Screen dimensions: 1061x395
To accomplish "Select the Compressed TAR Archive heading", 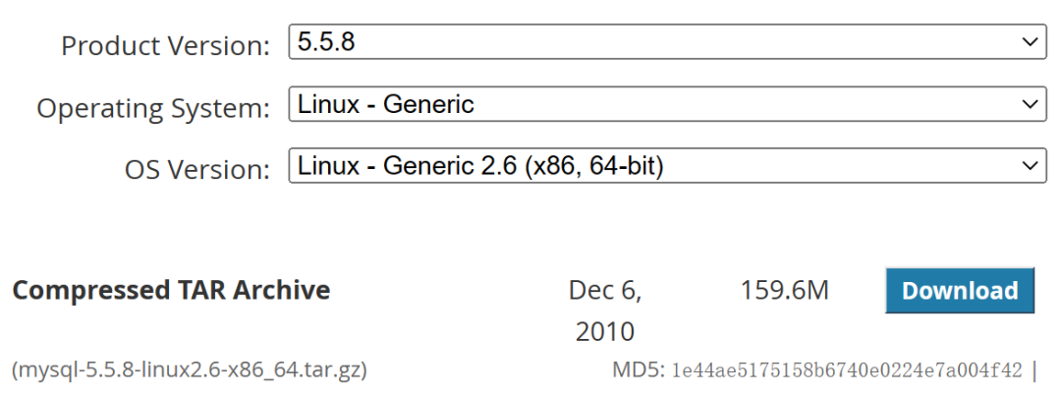I will coord(171,290).
